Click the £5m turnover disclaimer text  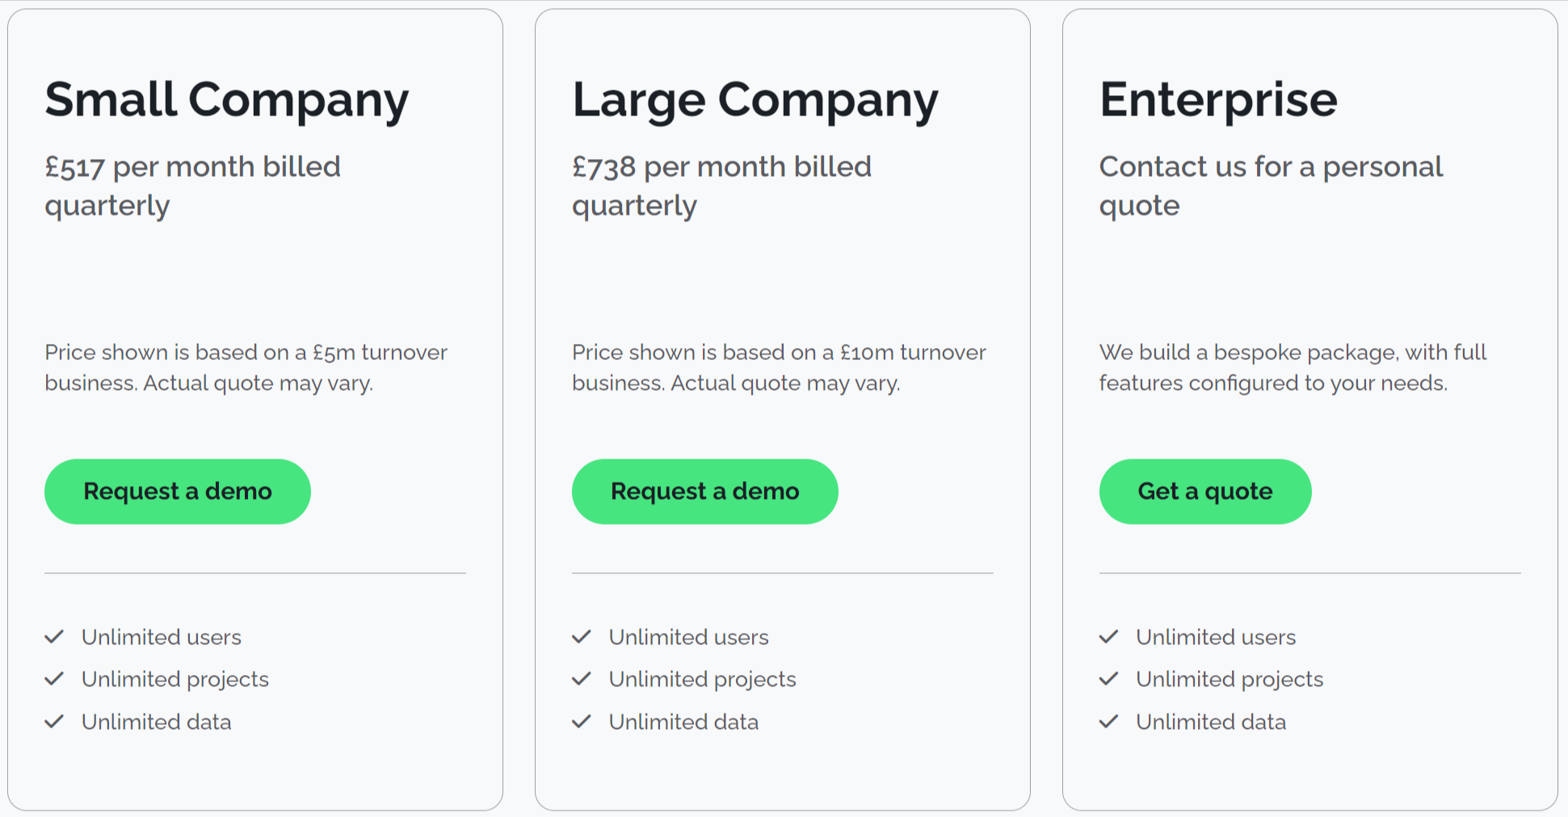point(246,367)
